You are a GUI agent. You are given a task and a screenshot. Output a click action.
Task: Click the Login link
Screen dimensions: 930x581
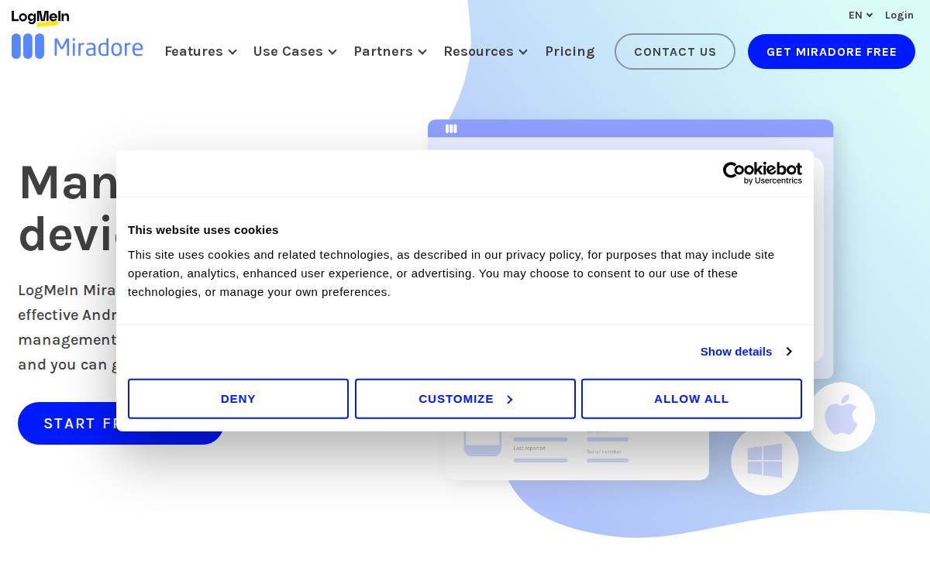point(899,15)
